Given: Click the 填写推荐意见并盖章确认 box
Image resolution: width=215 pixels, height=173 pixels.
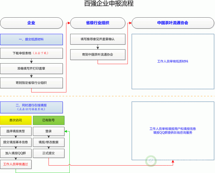Looking at the screenshot, I should pos(98,39).
